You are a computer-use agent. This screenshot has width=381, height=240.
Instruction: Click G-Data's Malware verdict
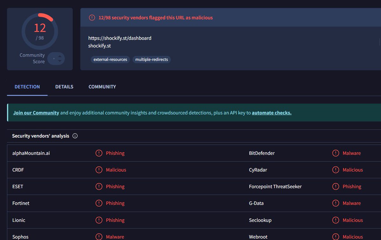coord(352,203)
